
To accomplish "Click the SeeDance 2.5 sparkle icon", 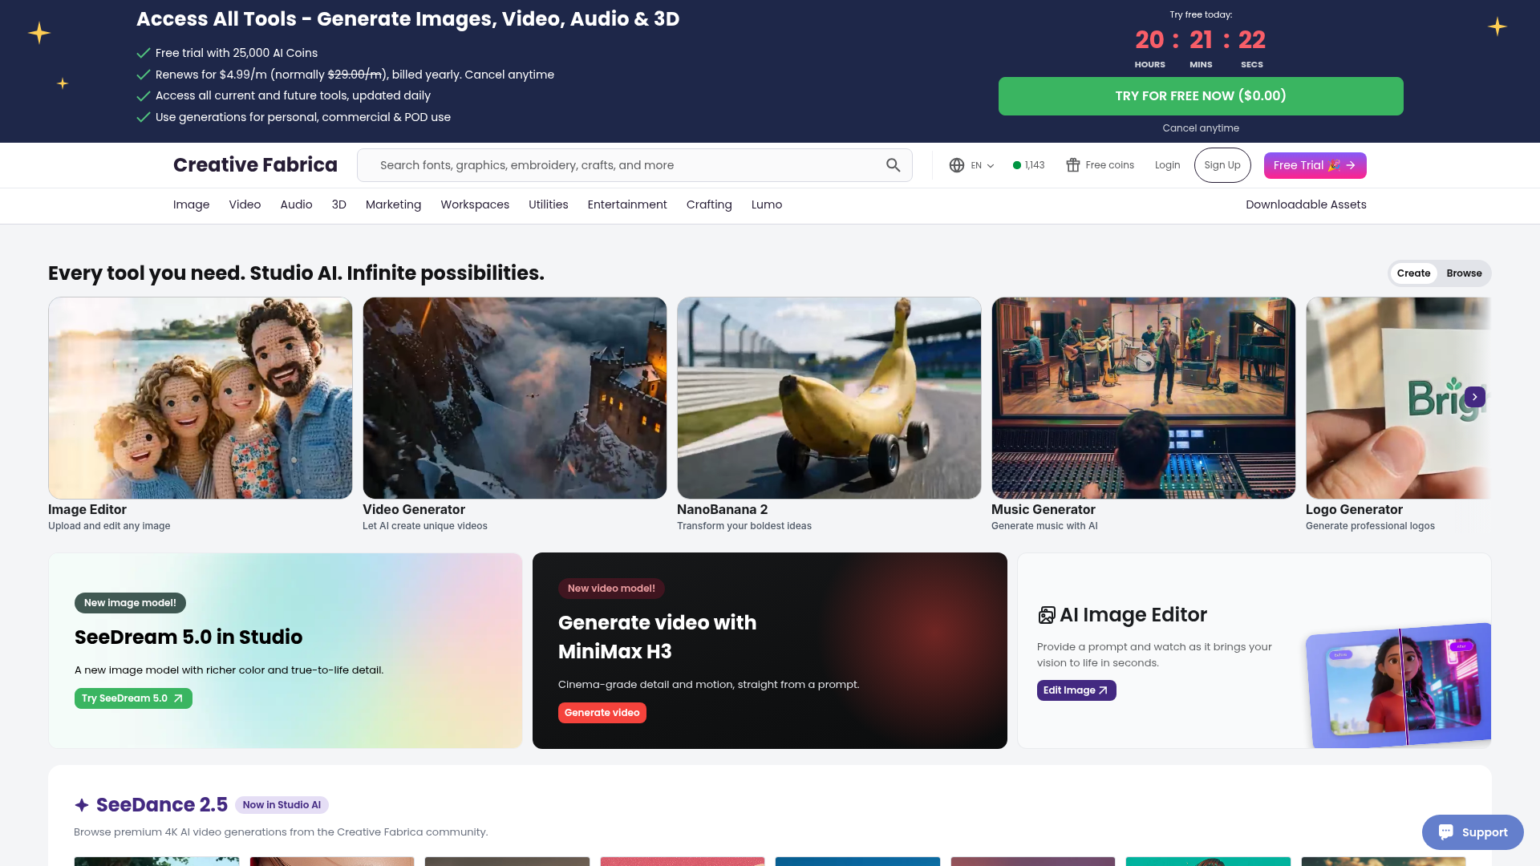I will pos(82,804).
